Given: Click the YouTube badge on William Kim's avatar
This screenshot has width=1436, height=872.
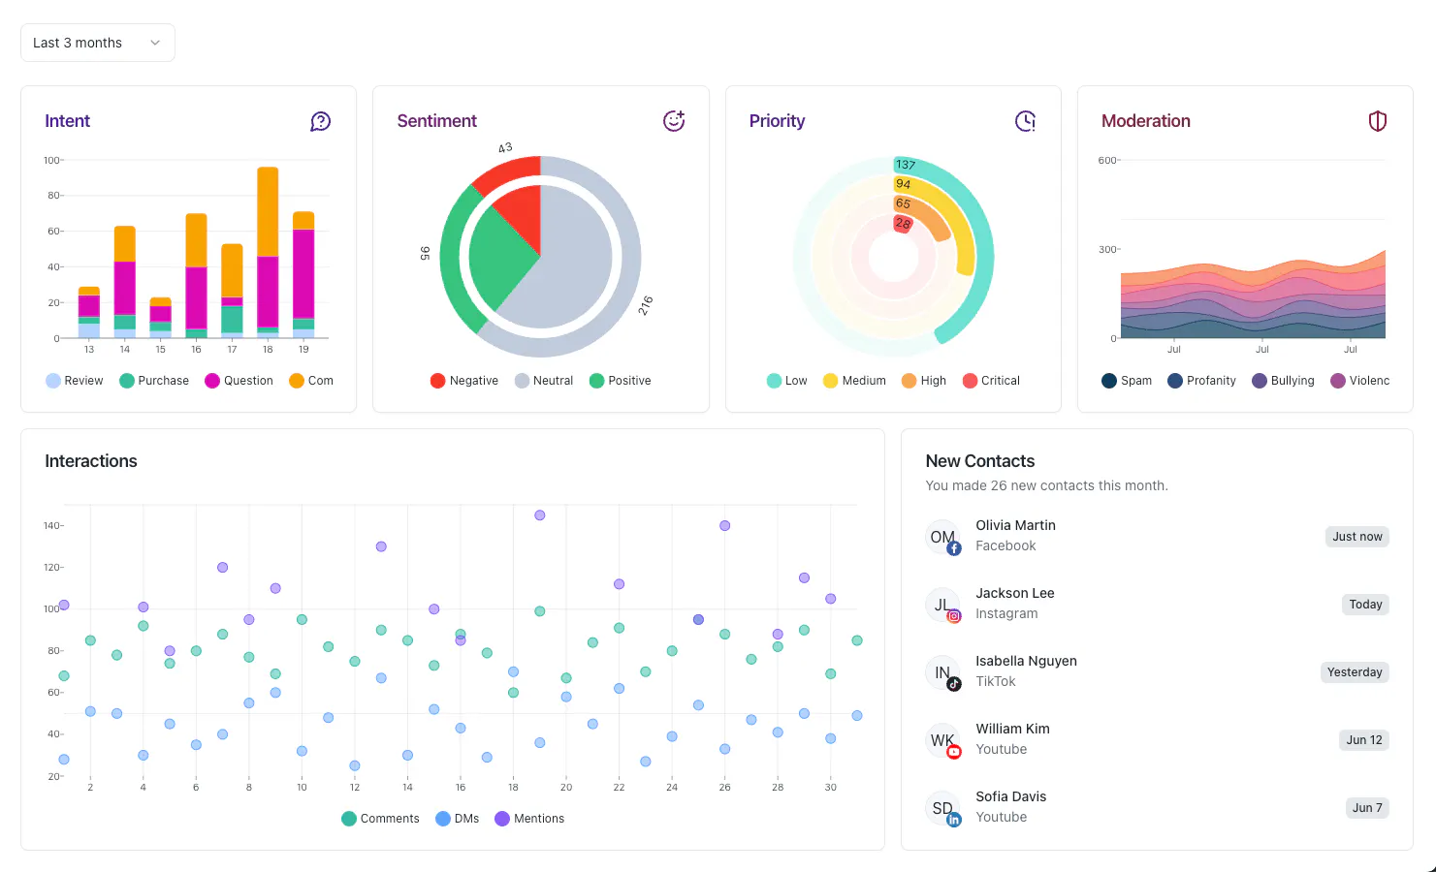Looking at the screenshot, I should coord(954,752).
